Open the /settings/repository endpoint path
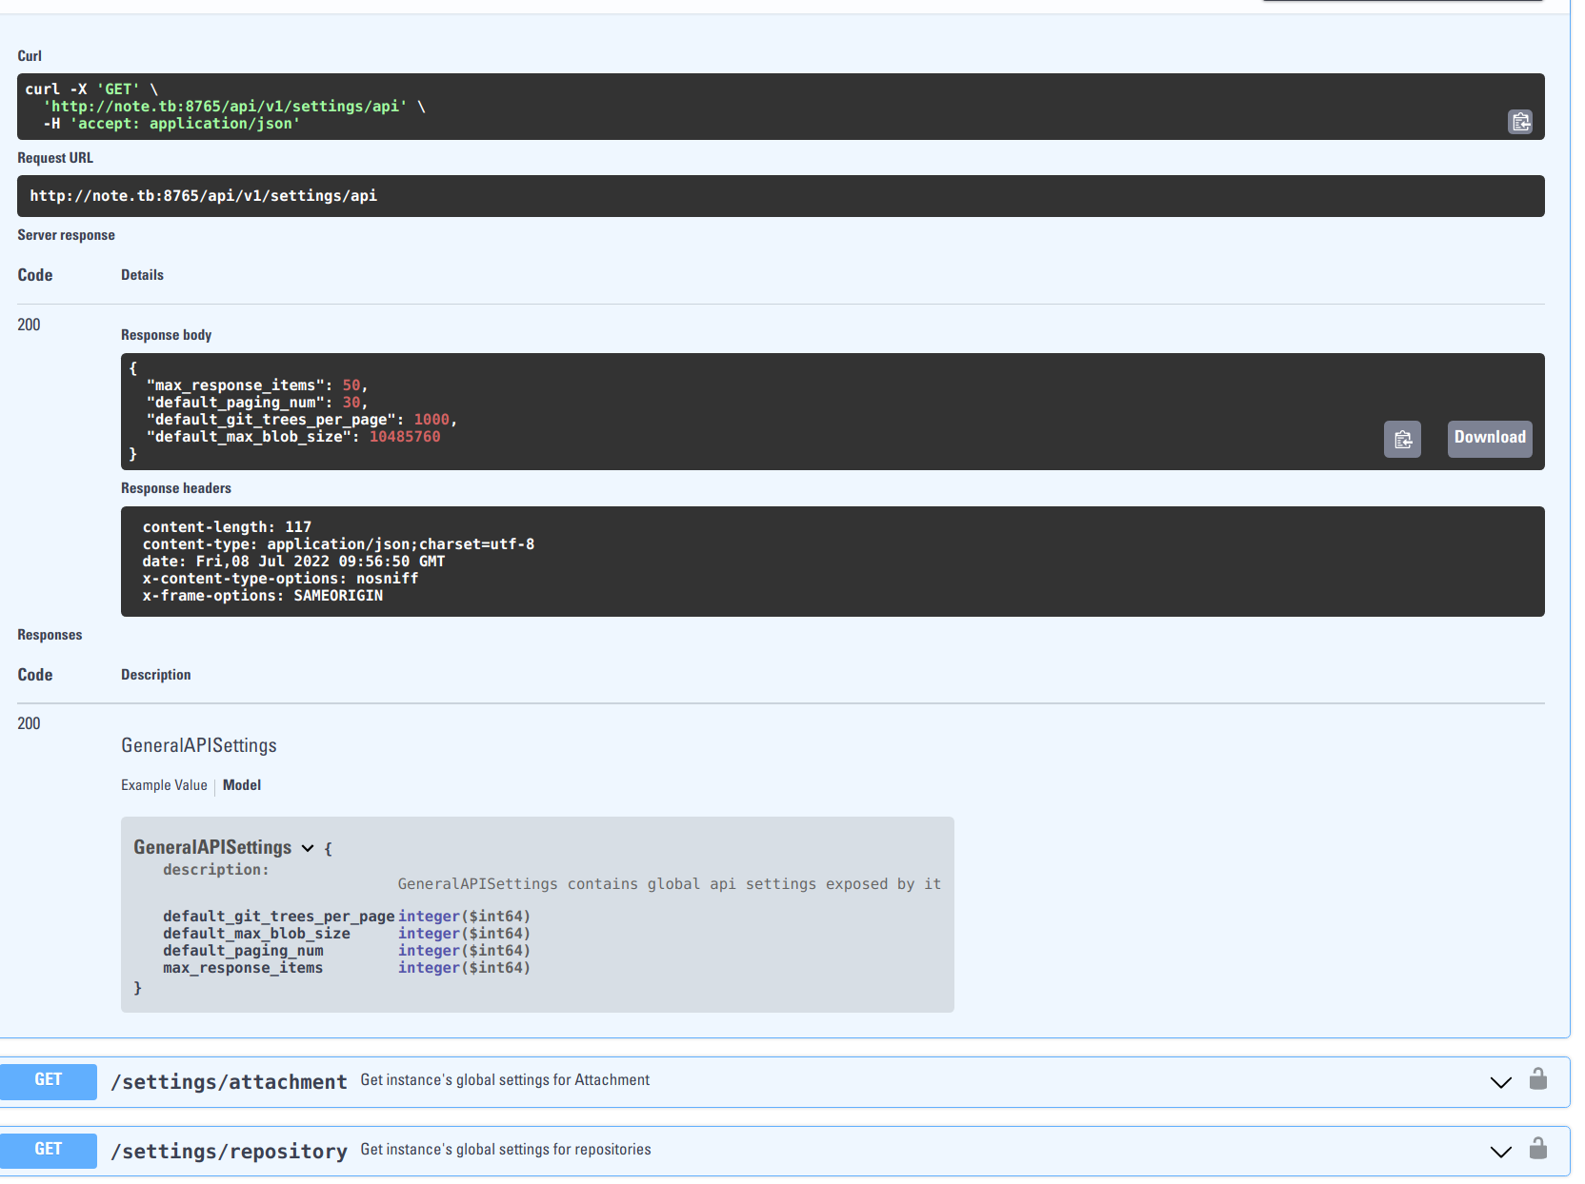1585x1184 pixels. [229, 1151]
